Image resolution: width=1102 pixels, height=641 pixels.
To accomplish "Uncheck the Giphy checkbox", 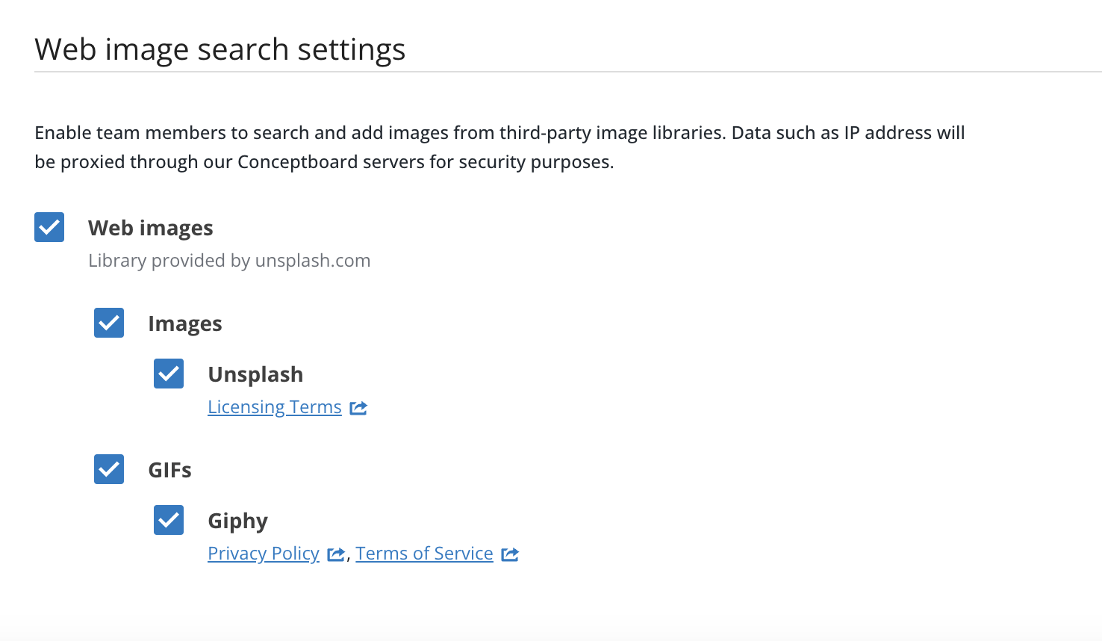I will coord(169,520).
